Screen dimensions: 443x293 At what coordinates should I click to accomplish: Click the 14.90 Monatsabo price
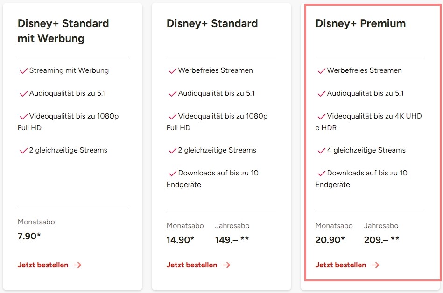180,240
